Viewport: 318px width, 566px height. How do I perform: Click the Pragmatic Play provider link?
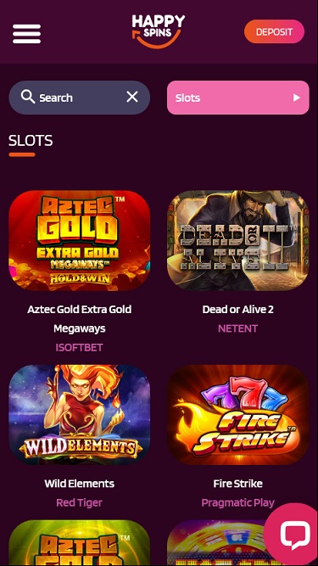(x=238, y=502)
